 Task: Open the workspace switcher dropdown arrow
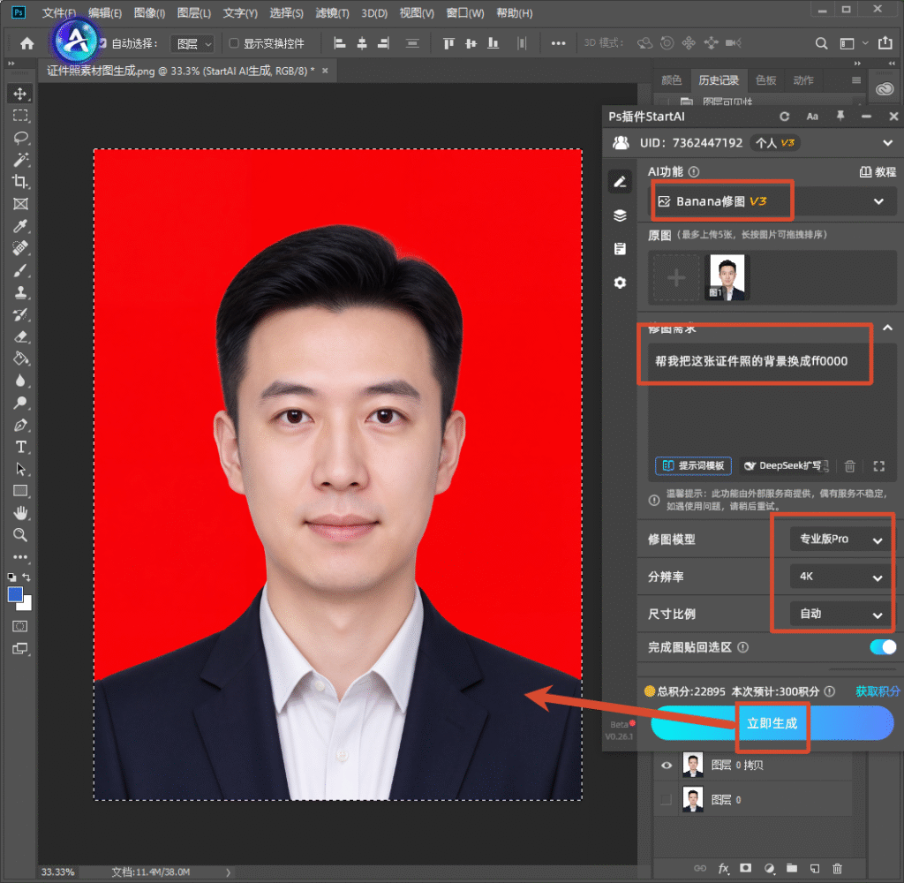(865, 43)
